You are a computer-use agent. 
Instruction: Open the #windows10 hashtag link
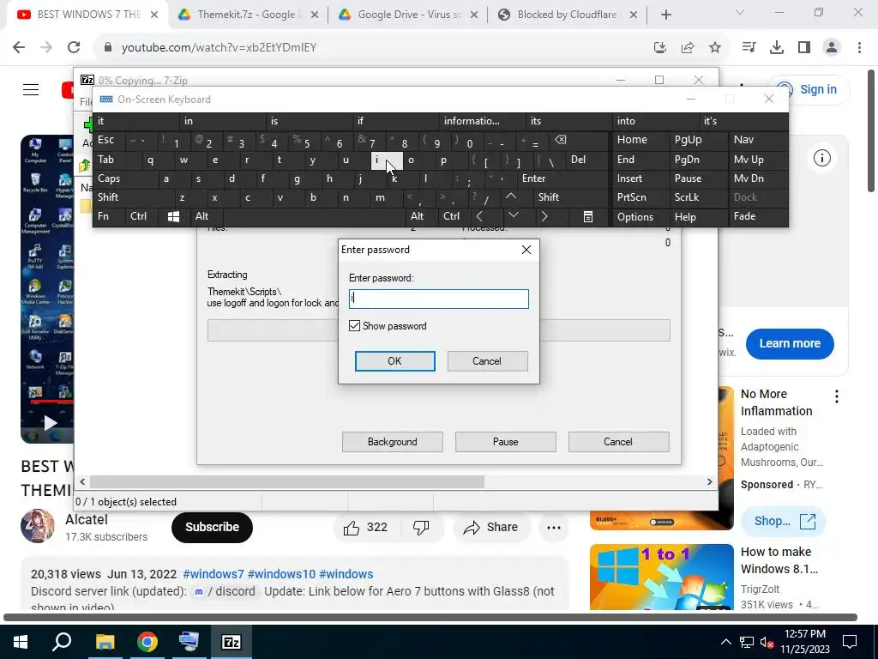(x=281, y=574)
